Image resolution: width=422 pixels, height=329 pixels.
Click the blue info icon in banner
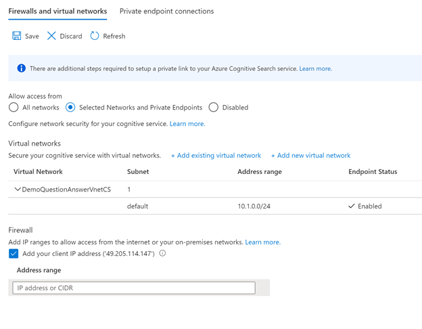pos(21,68)
